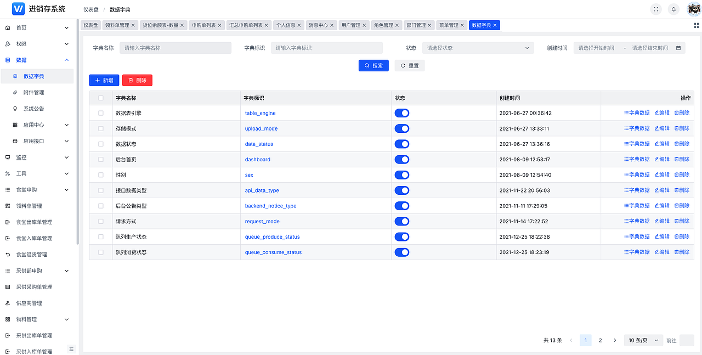Click the 重置 reset button
The height and width of the screenshot is (355, 702).
coord(410,65)
